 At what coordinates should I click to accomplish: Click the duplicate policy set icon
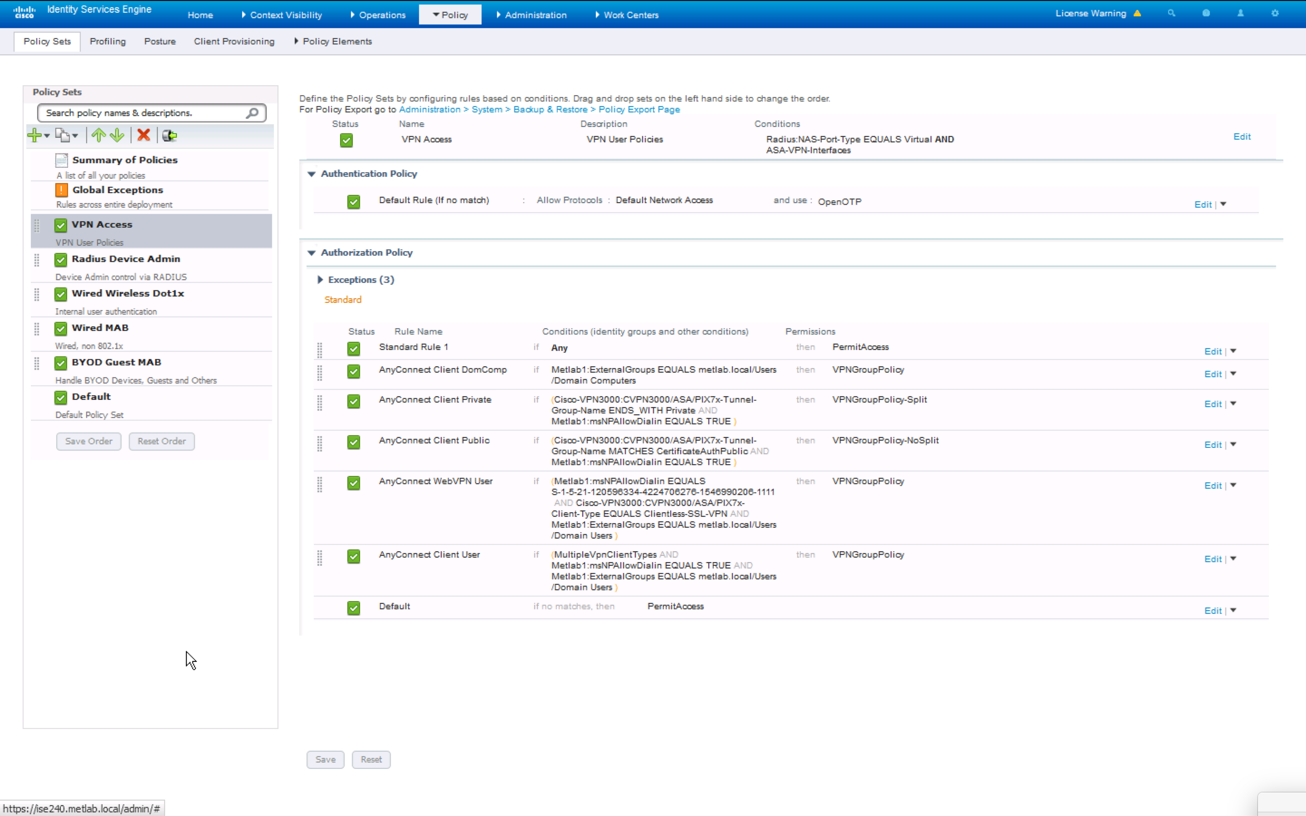point(63,136)
